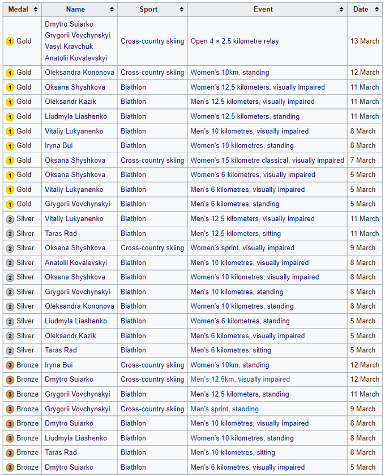Click the sort arrows in Name header
This screenshot has width=385, height=476.
(x=112, y=10)
